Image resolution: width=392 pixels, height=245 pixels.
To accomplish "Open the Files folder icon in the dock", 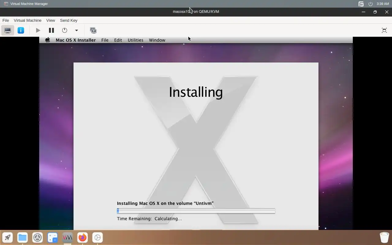I will click(22, 237).
